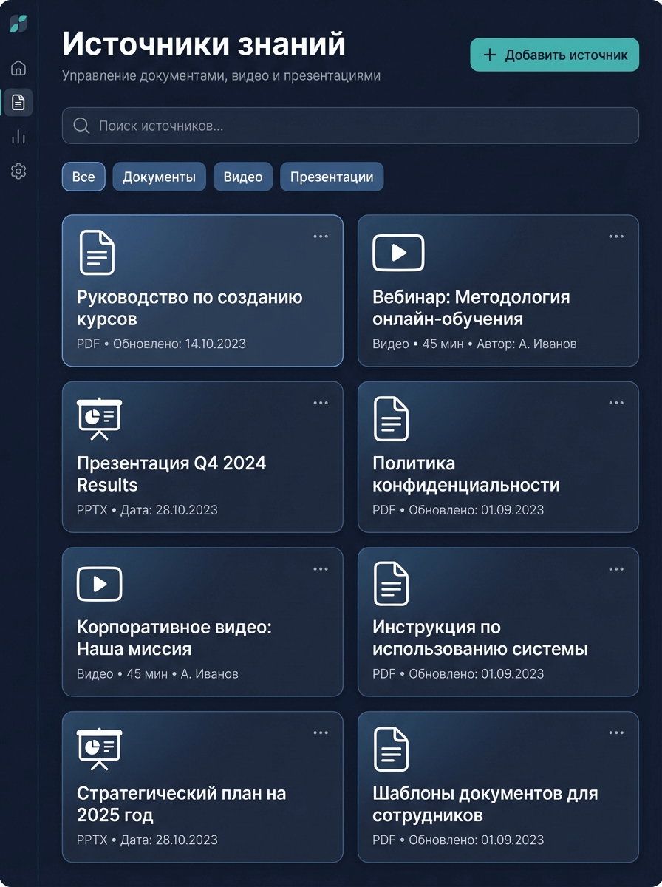The width and height of the screenshot is (662, 887).
Task: Open the Analytics chart icon in sidebar
Action: [18, 137]
